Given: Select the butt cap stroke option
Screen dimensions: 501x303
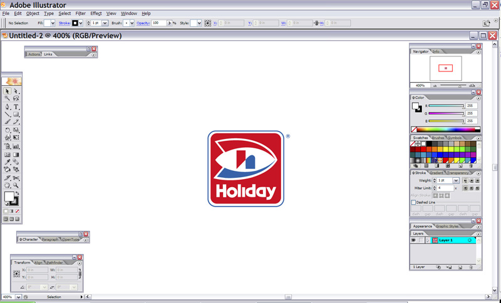Looking at the screenshot, I should (465, 181).
